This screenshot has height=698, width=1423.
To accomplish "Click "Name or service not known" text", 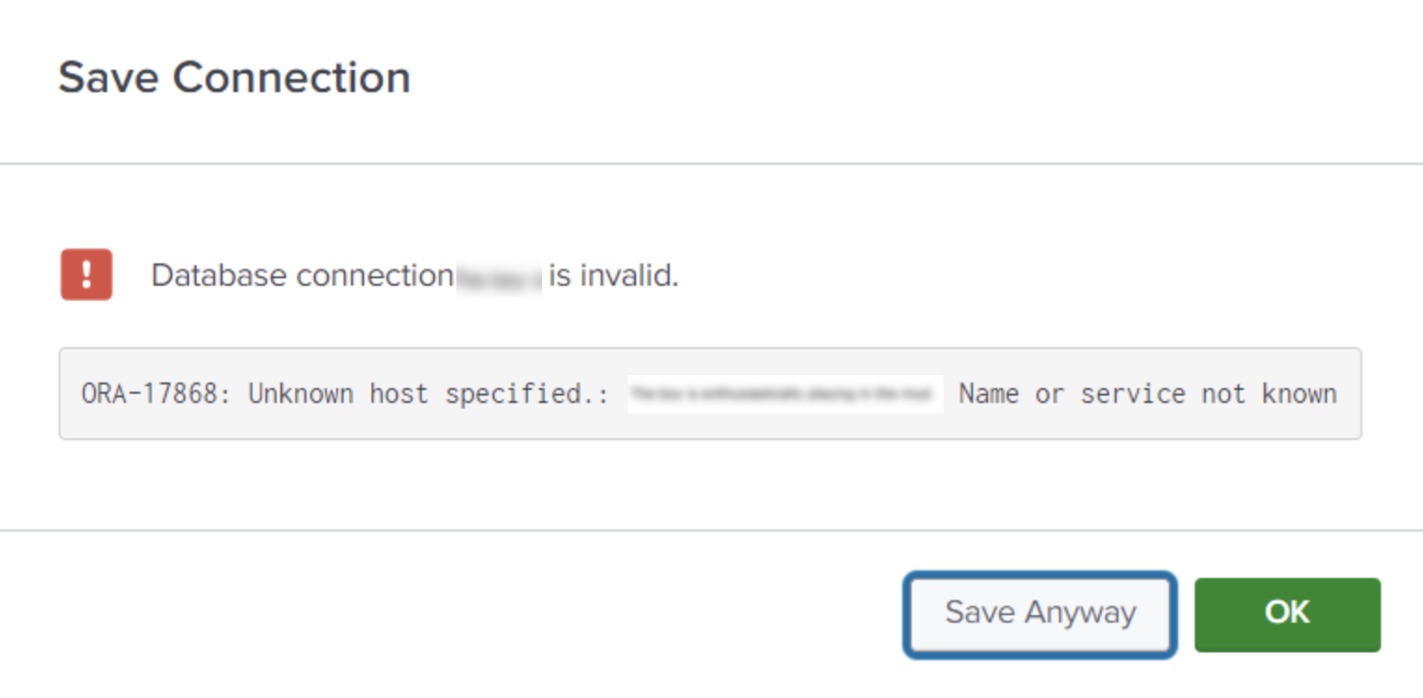I will [1148, 394].
